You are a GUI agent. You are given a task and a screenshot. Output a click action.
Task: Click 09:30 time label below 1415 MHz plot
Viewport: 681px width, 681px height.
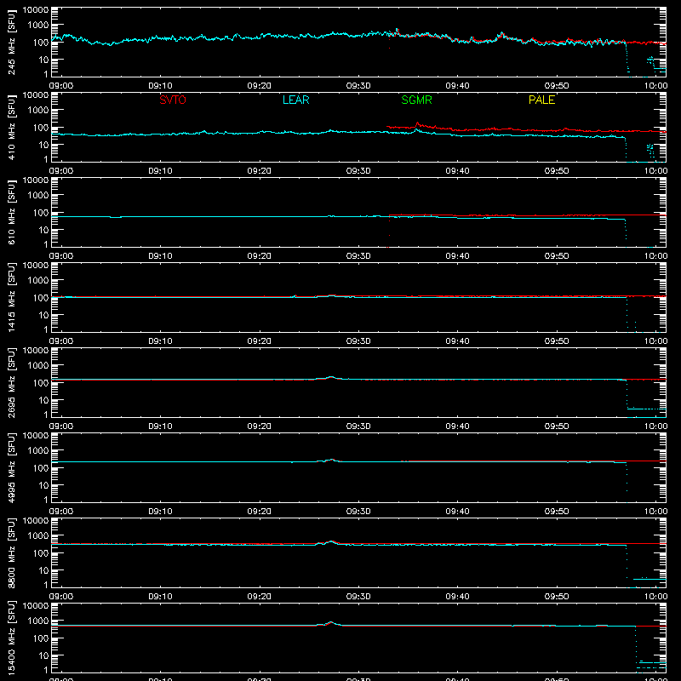[x=358, y=341]
